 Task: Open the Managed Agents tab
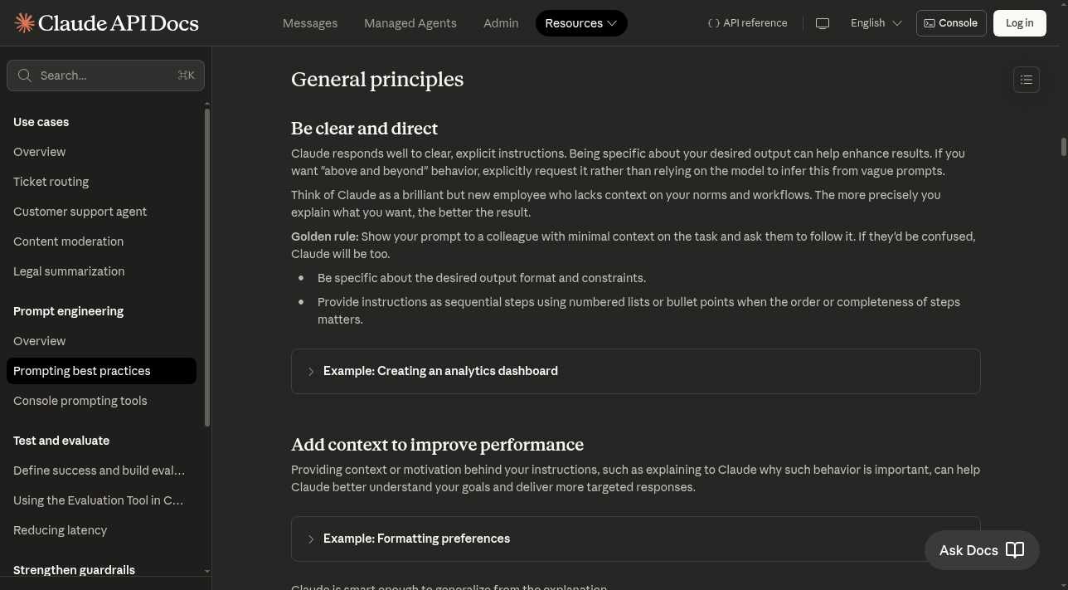410,23
